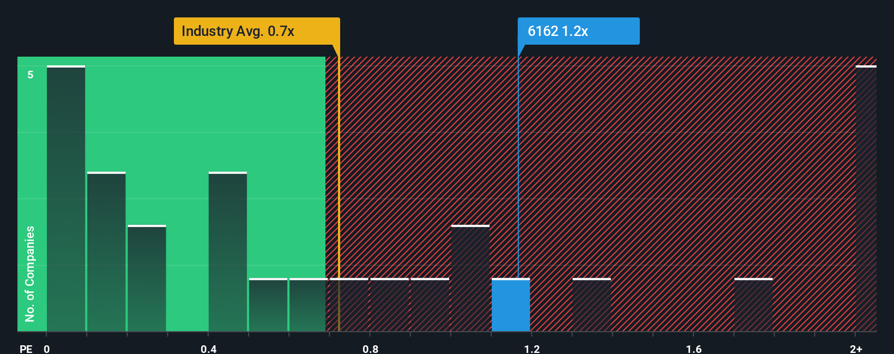Click the 'No. of Companies' axis title
This screenshot has width=894, height=354.
(30, 274)
